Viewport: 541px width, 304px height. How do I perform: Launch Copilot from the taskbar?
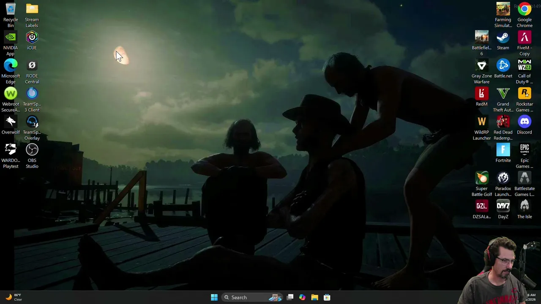point(302,297)
